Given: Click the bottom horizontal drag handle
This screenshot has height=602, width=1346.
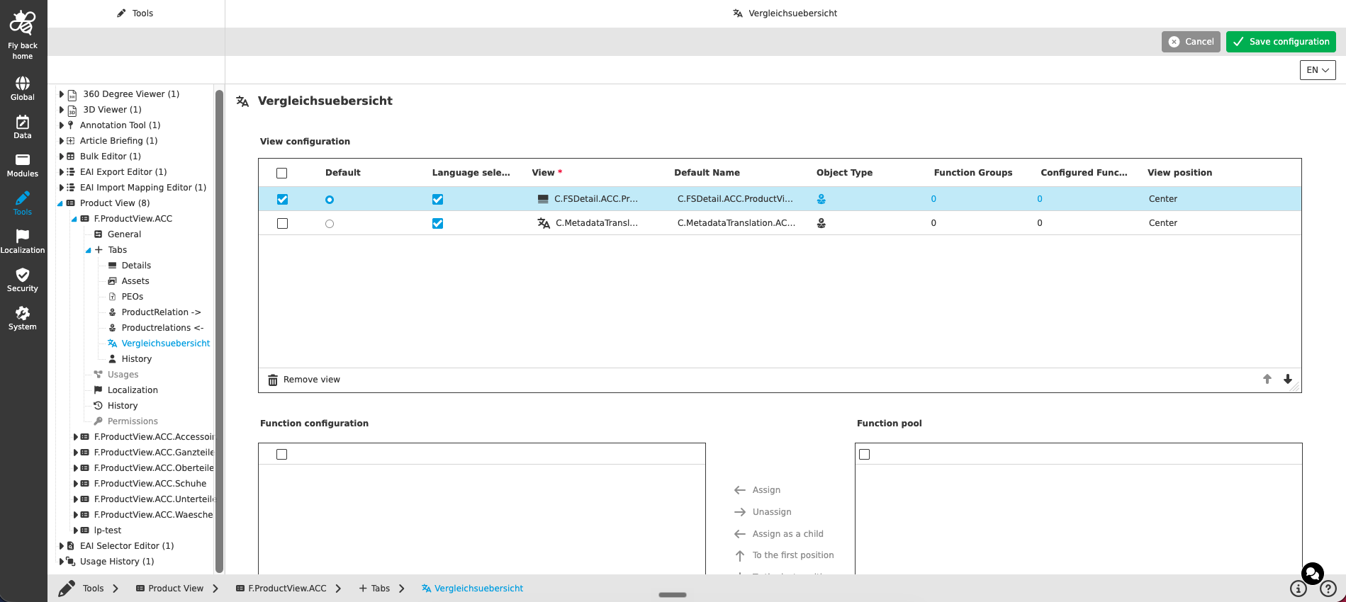Looking at the screenshot, I should pyautogui.click(x=673, y=595).
